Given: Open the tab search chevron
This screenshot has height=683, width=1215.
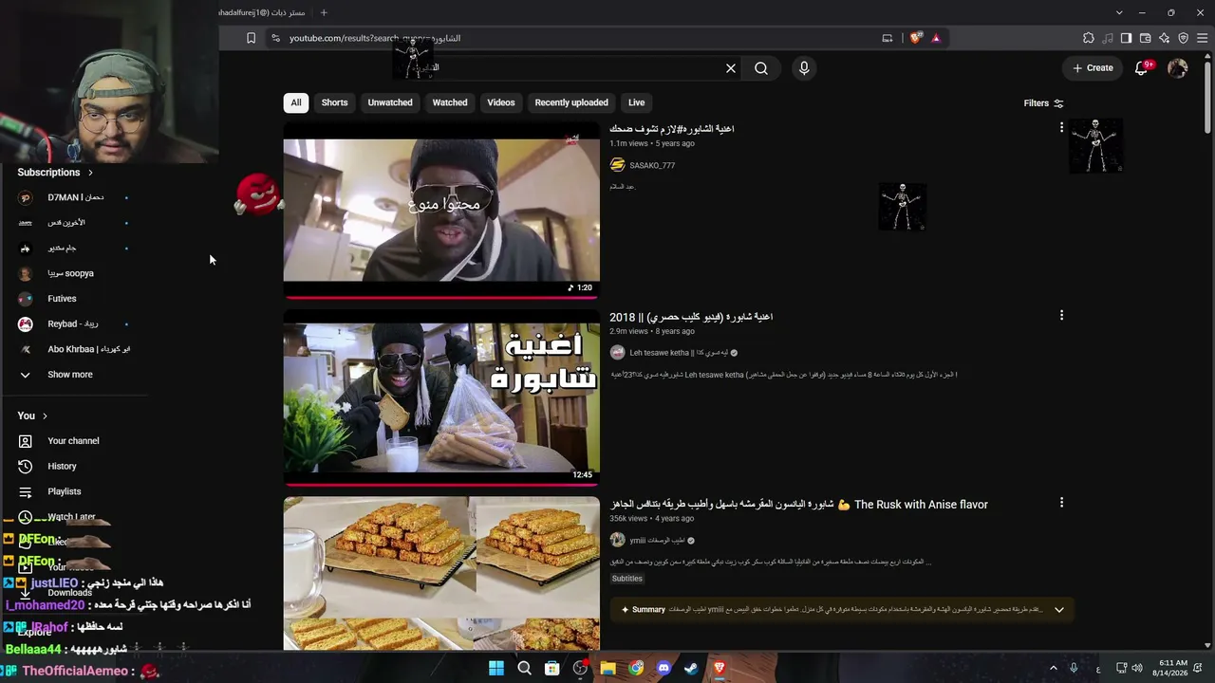Looking at the screenshot, I should 1119,12.
